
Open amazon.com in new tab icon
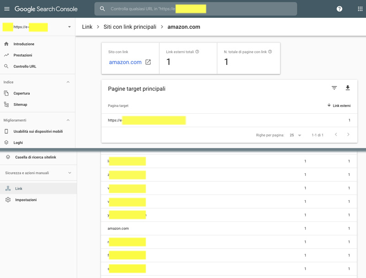pos(148,62)
